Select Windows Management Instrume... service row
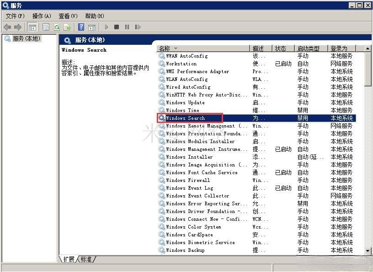Image resolution: width=373 pixels, height=272 pixels. (257, 149)
